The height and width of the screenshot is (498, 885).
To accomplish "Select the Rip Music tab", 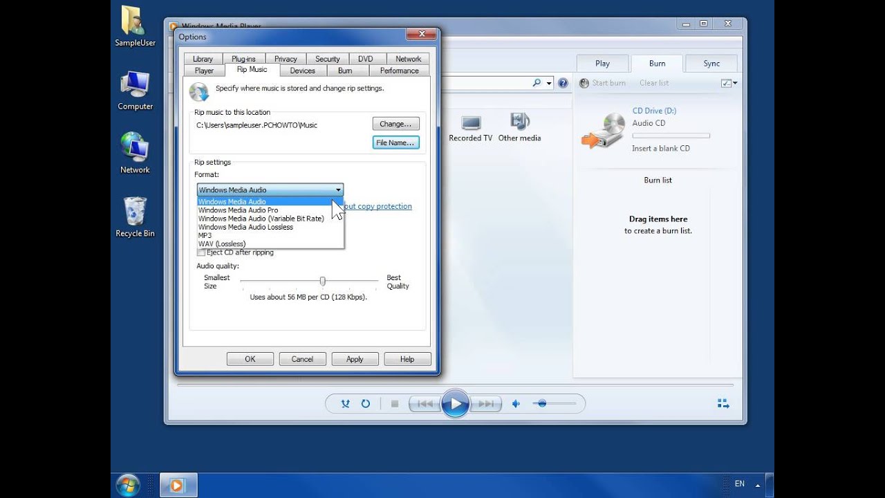I will [252, 69].
